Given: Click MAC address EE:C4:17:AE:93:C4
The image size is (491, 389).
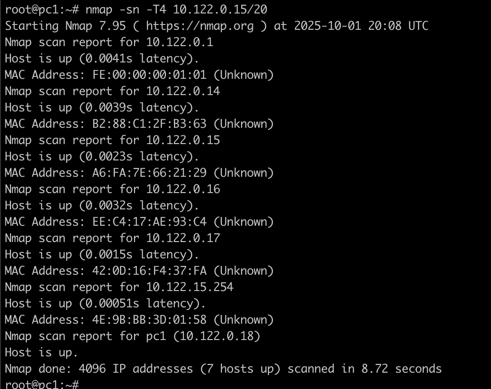Looking at the screenshot, I should [149, 222].
